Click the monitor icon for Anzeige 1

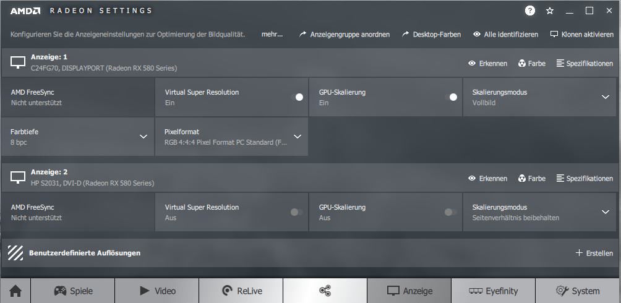(x=18, y=62)
